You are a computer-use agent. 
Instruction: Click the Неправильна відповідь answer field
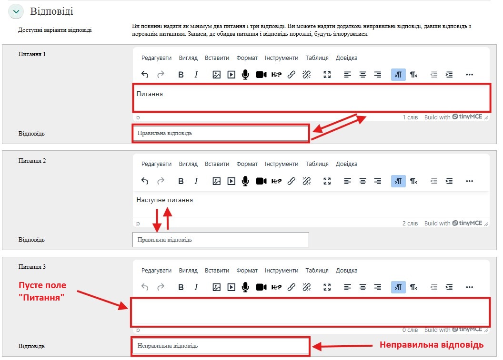coord(220,346)
